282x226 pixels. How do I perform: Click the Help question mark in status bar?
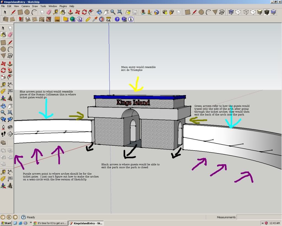pyautogui.click(x=24, y=217)
